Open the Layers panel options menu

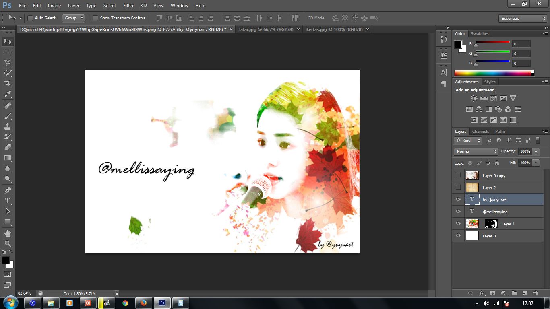[545, 132]
